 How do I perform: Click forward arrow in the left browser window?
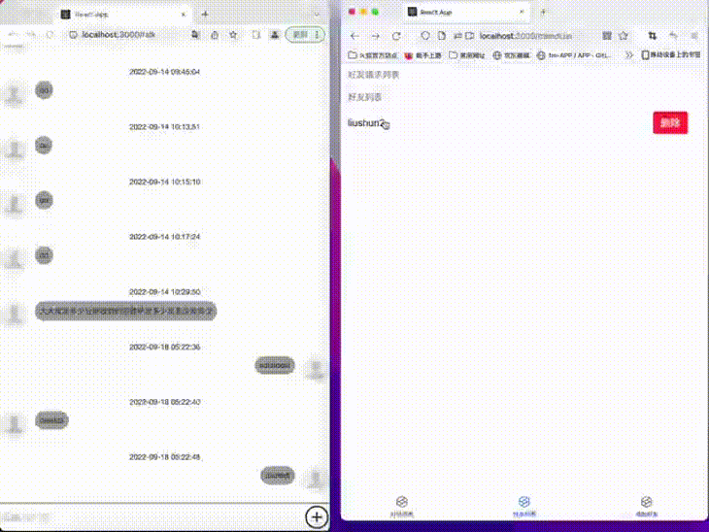[31, 35]
